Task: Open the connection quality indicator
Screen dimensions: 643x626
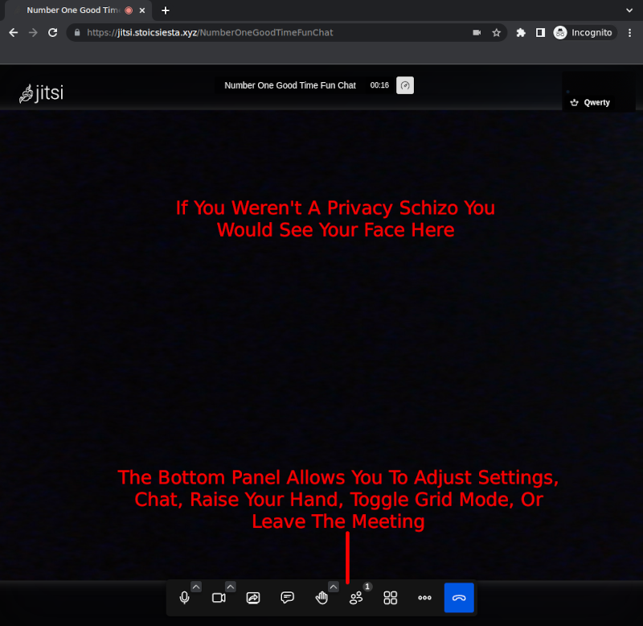Action: tap(405, 85)
